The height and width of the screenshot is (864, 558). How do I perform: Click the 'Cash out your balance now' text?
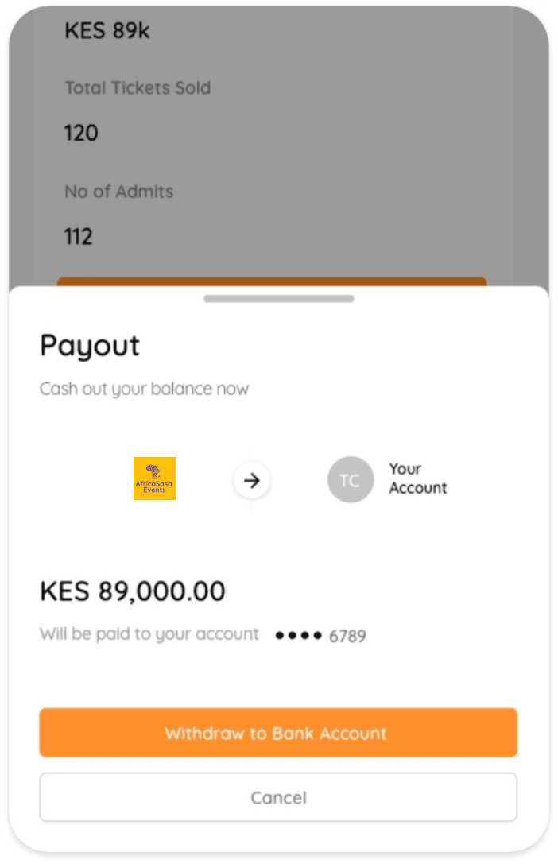144,389
